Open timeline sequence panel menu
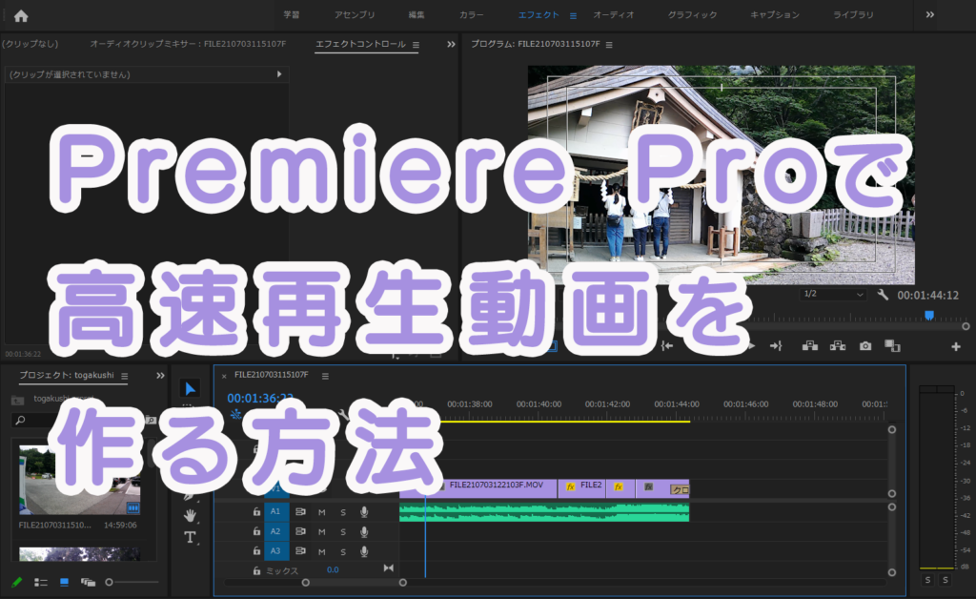This screenshot has width=976, height=599. tap(325, 376)
